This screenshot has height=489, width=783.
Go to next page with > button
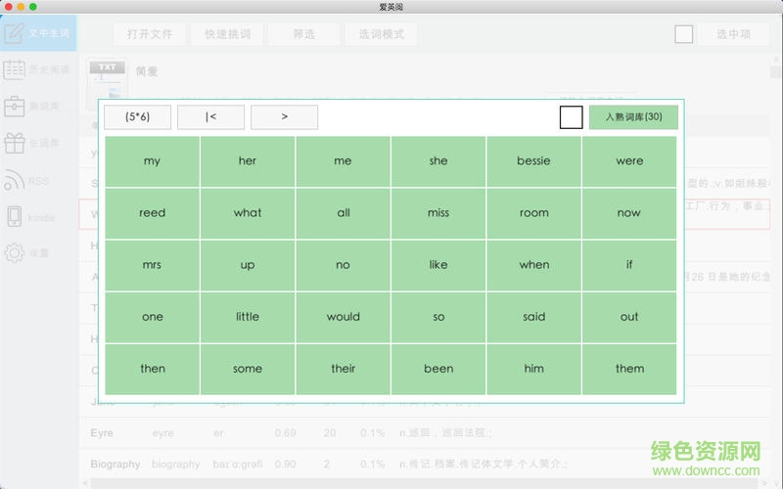click(284, 117)
